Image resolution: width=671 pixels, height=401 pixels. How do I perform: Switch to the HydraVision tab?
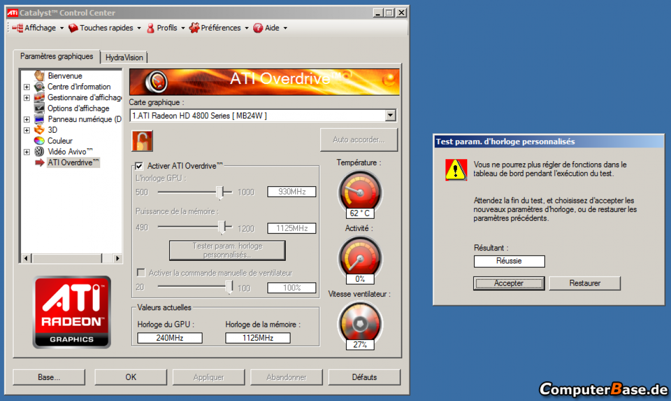(124, 57)
